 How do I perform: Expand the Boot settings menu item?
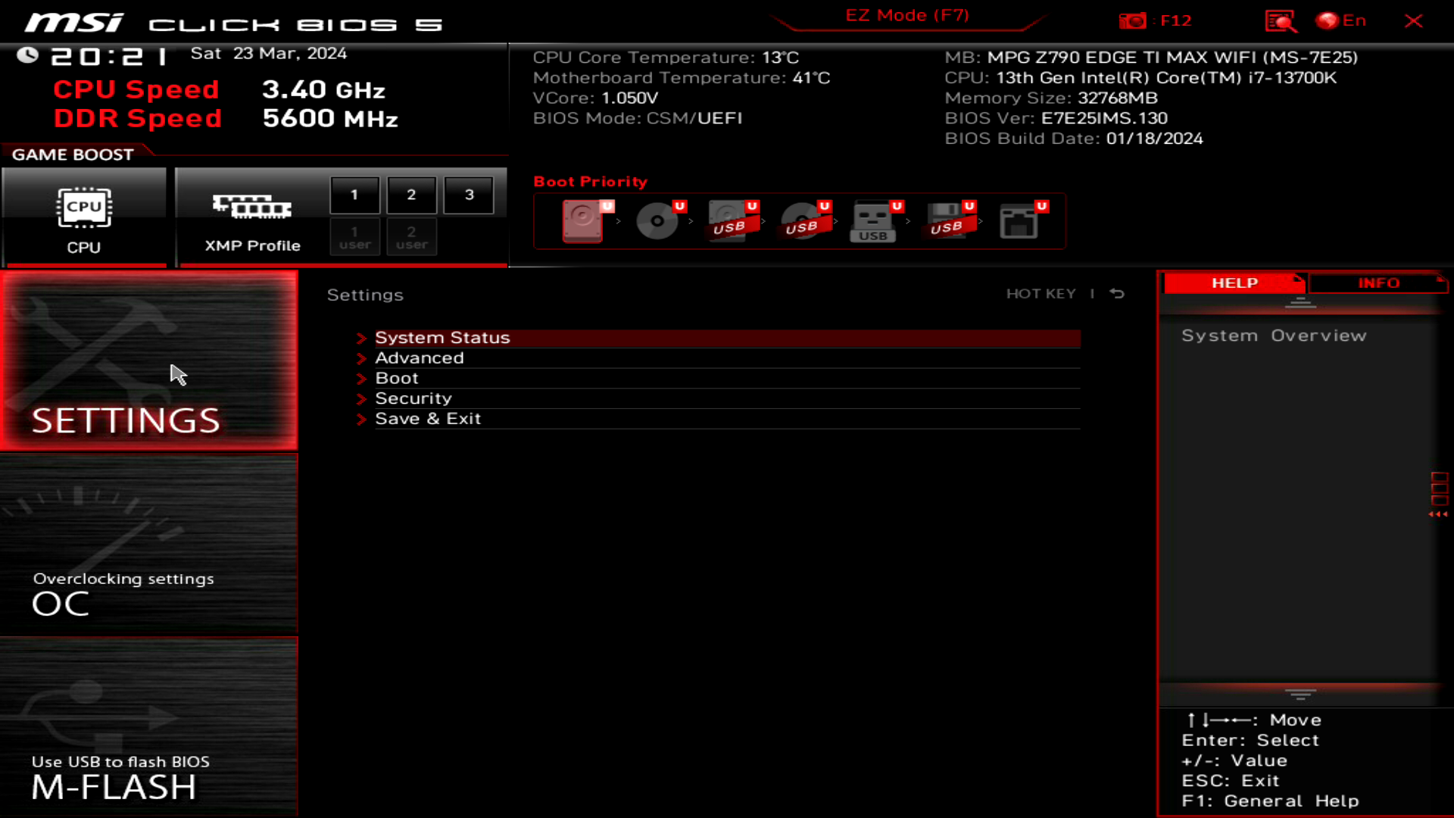pos(397,377)
